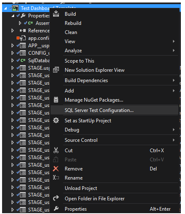Select the SqlDataba tree item

pyautogui.click(x=39, y=61)
